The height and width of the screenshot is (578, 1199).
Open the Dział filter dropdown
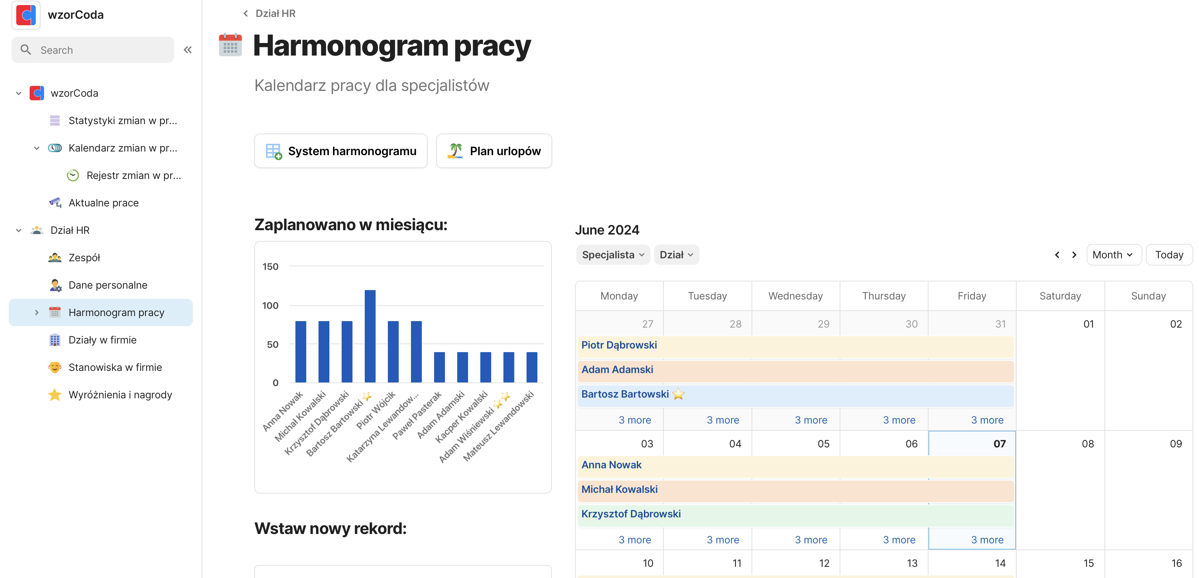[x=676, y=255]
